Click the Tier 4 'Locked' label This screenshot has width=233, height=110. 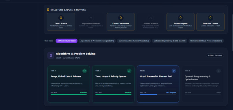(218, 92)
